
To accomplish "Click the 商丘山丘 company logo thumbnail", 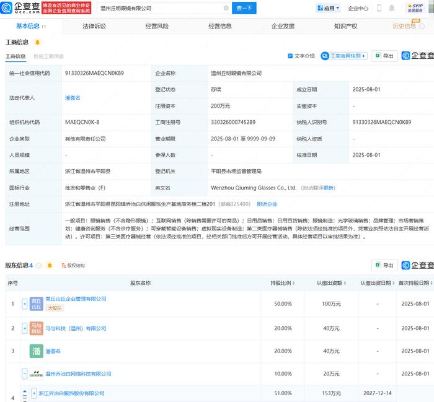I will [36, 304].
